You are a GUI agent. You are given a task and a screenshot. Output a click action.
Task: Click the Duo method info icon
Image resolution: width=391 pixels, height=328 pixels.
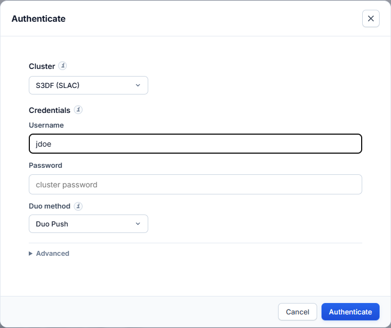point(78,206)
